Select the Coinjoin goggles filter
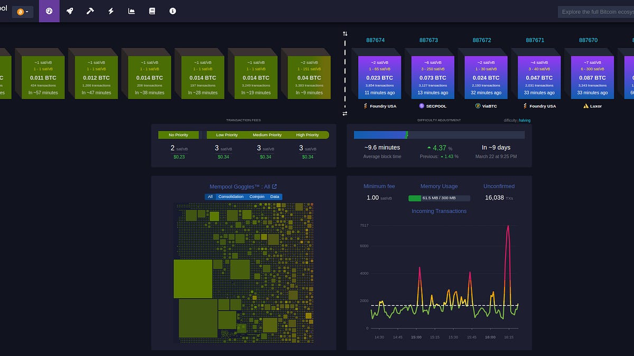Image resolution: width=634 pixels, height=356 pixels. click(x=257, y=197)
